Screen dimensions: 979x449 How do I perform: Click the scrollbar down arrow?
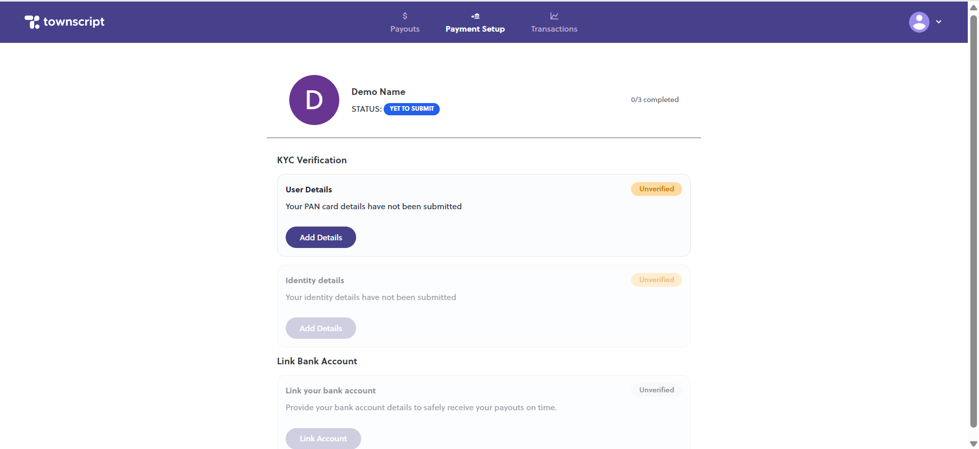[x=973, y=444]
